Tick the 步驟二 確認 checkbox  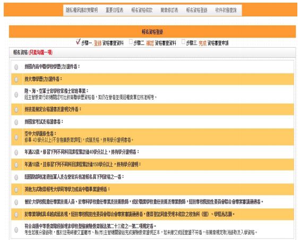coord(131,41)
